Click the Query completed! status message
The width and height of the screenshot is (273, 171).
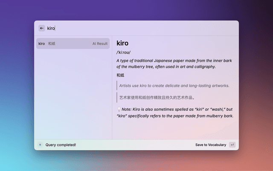pyautogui.click(x=61, y=145)
